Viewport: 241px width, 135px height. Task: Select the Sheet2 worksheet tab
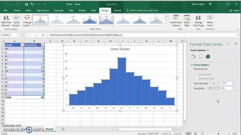click(49, 129)
